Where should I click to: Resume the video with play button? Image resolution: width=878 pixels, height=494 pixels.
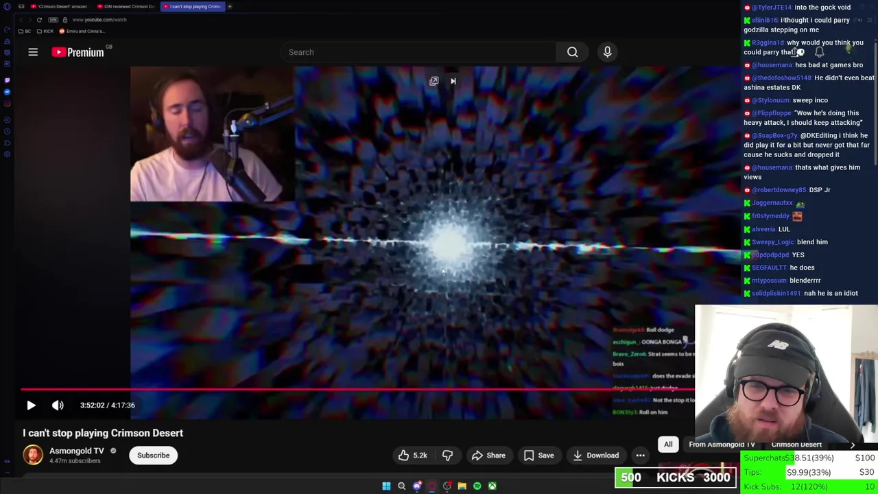31,405
